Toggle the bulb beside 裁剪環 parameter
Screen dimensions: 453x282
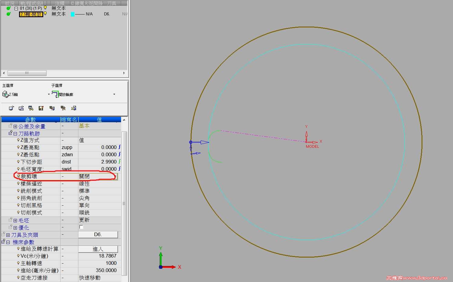tap(18, 176)
